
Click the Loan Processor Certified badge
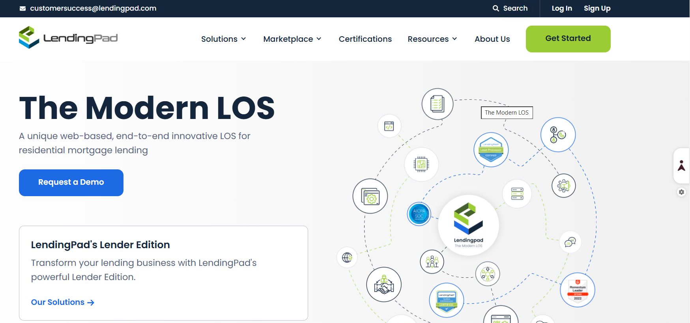click(x=491, y=150)
